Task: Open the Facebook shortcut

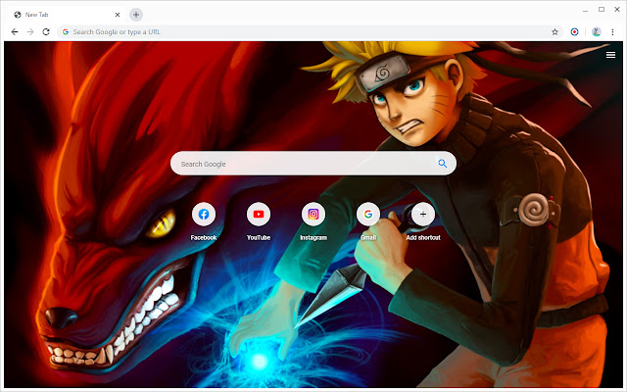Action: click(204, 215)
